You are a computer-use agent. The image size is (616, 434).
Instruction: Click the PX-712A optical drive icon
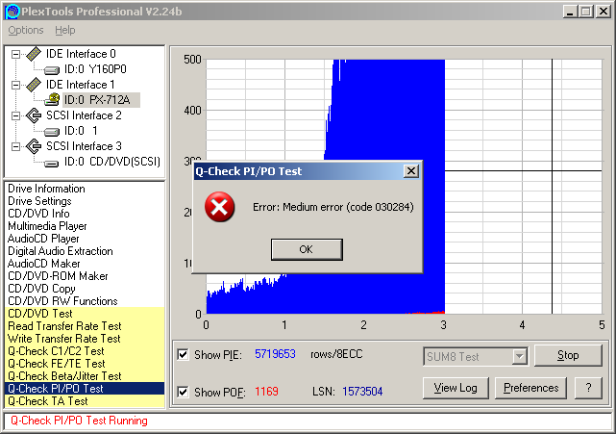pyautogui.click(x=52, y=99)
